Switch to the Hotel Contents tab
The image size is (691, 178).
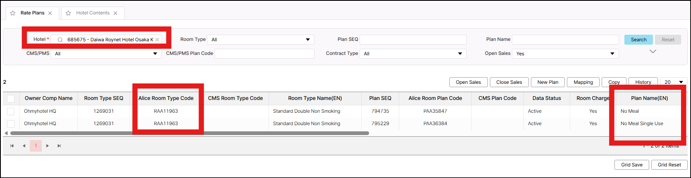93,13
